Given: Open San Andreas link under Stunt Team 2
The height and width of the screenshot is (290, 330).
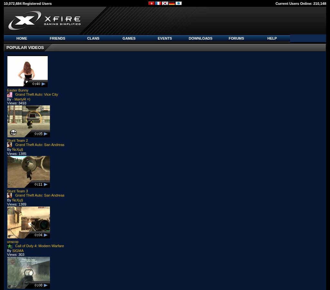Looking at the screenshot, I should [40, 145].
